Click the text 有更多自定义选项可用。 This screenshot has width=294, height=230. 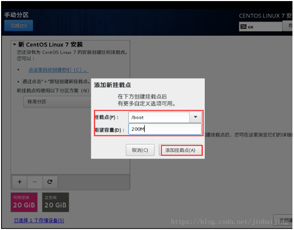(146, 103)
